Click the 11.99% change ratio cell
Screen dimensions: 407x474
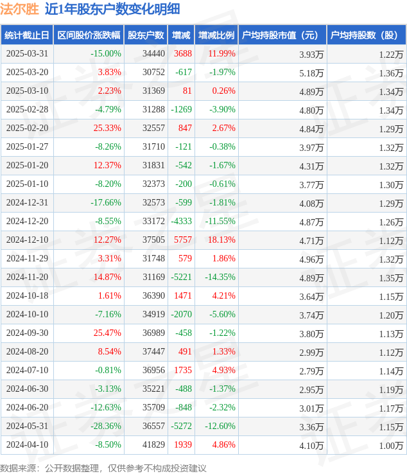[221, 54]
